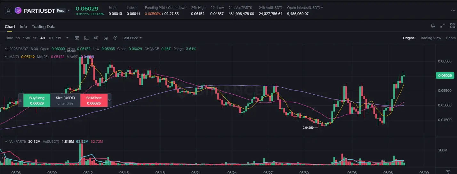This screenshot has width=457, height=174.
Task: Set a price alert with bell icon
Action: click(x=433, y=26)
